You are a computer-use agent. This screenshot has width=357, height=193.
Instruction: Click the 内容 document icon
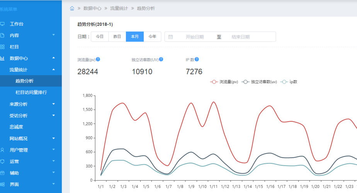click(x=2, y=35)
